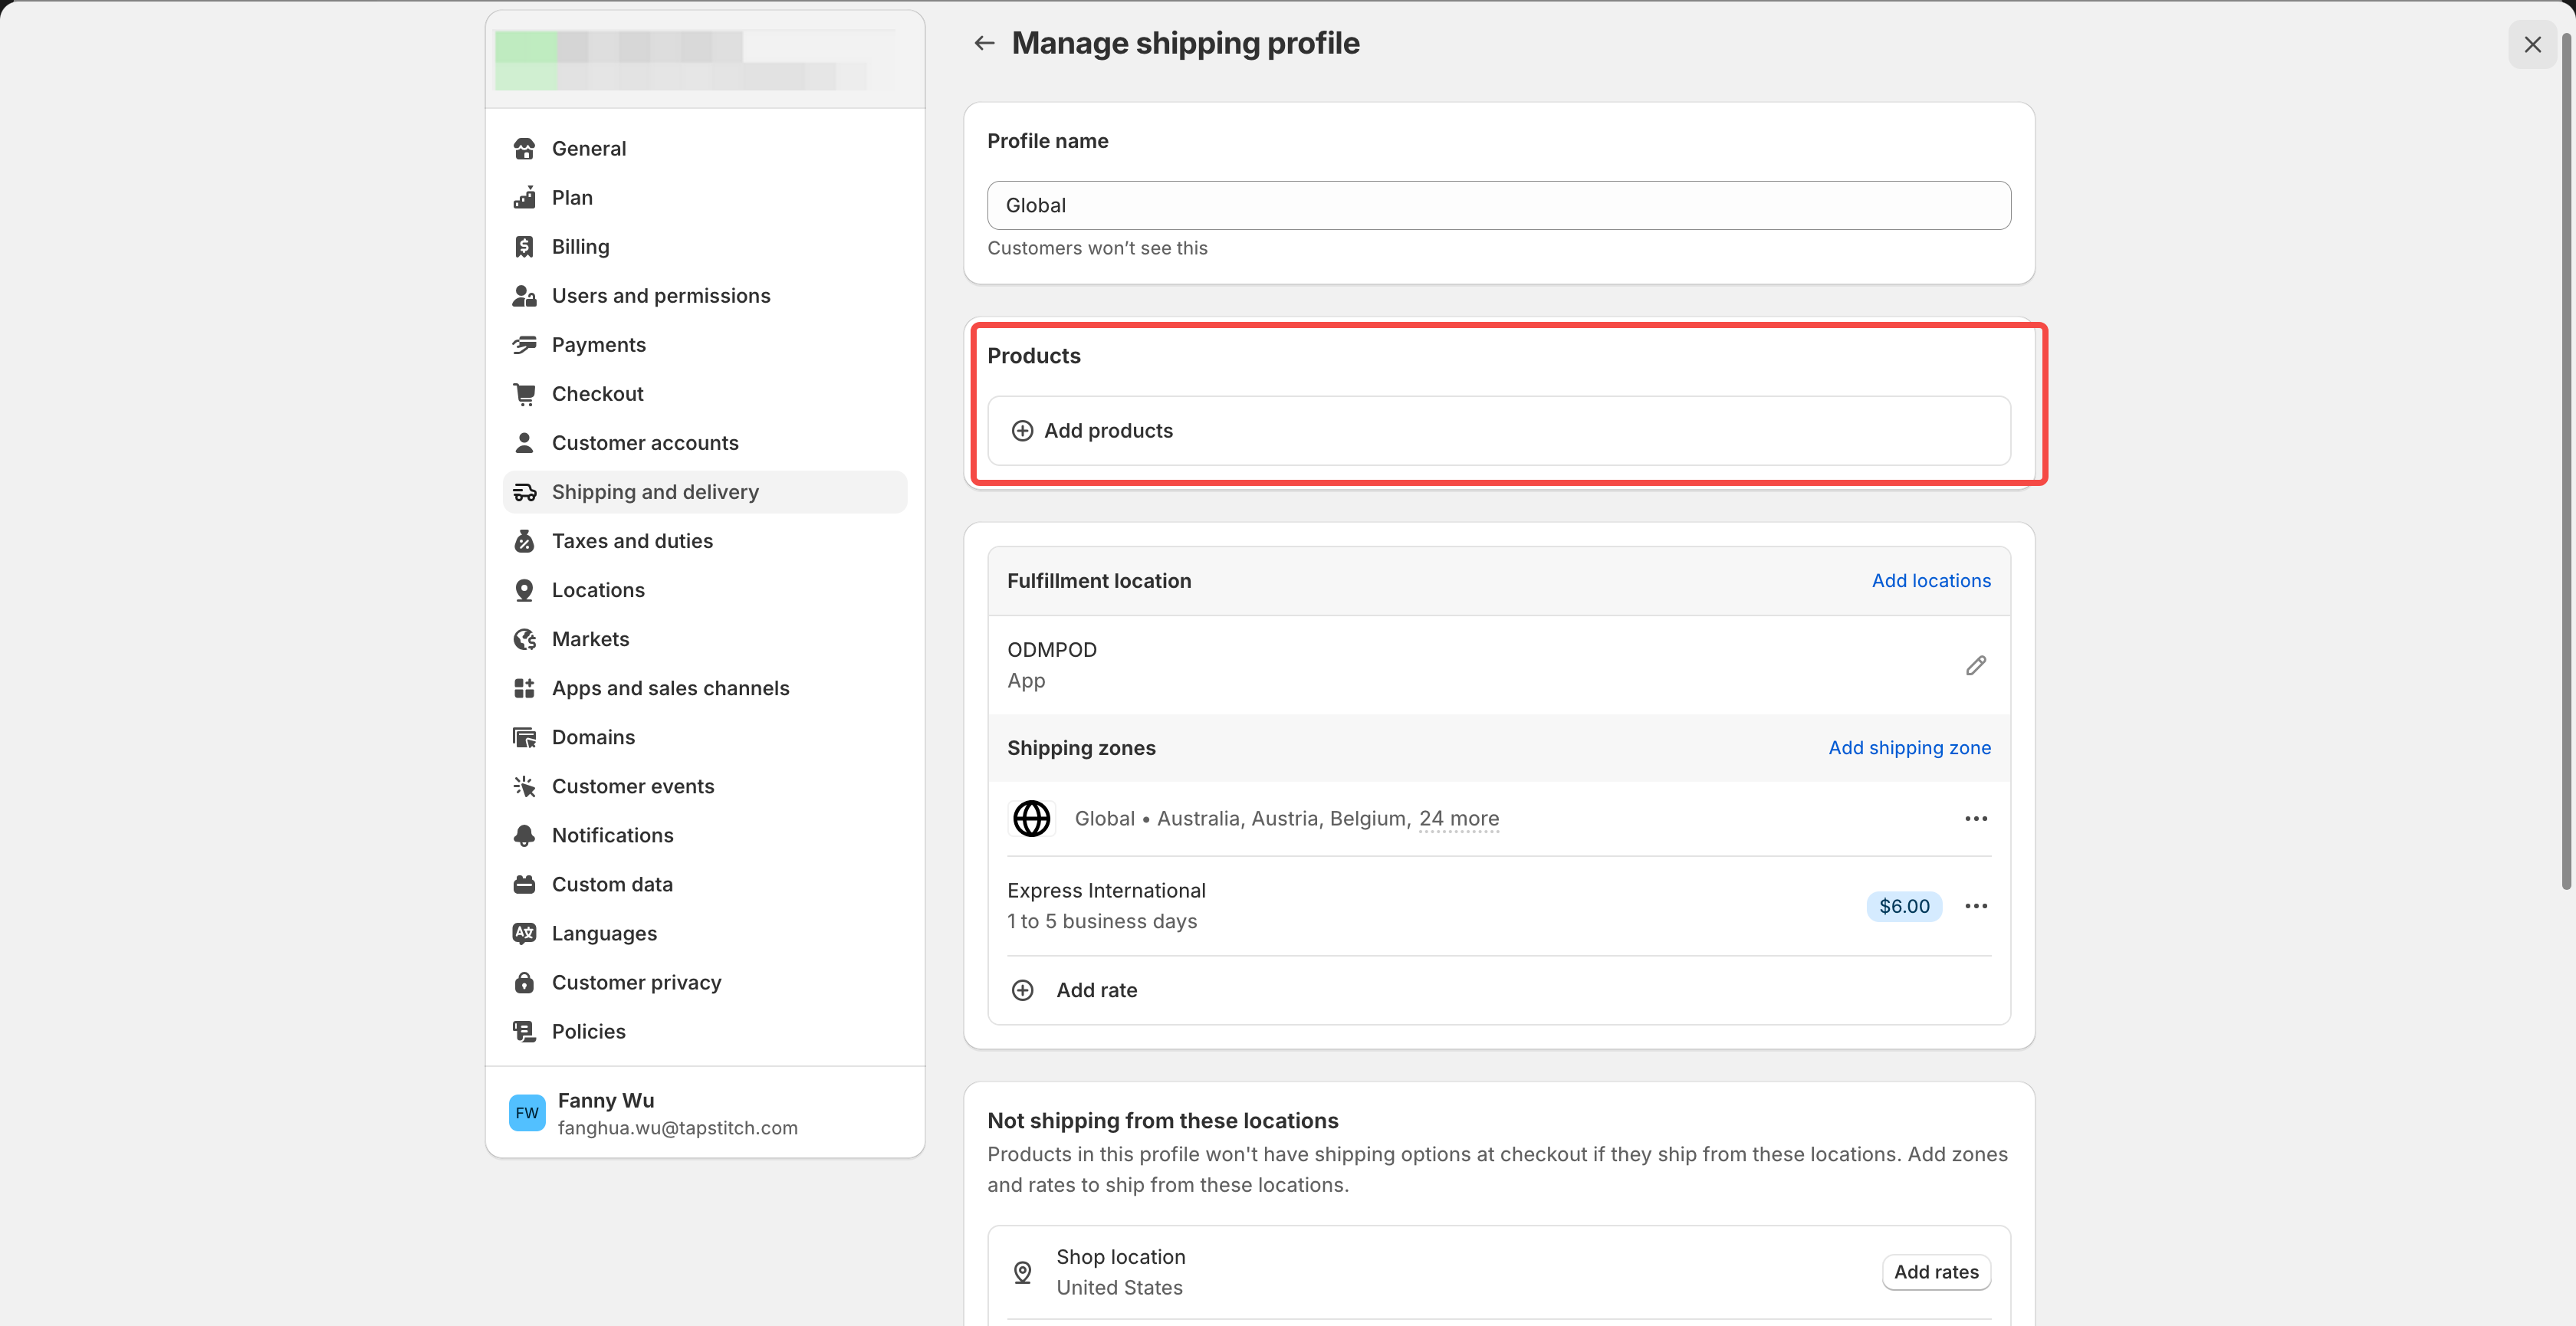2576x1326 pixels.
Task: Click the plus circle icon beside Add rate
Action: pos(1022,990)
